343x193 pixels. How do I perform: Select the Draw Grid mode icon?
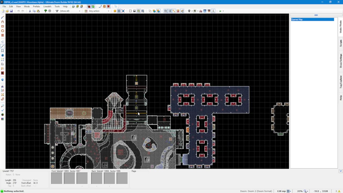3,35
